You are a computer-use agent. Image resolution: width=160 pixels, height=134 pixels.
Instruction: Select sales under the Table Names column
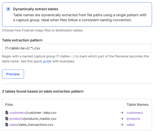point(130,125)
